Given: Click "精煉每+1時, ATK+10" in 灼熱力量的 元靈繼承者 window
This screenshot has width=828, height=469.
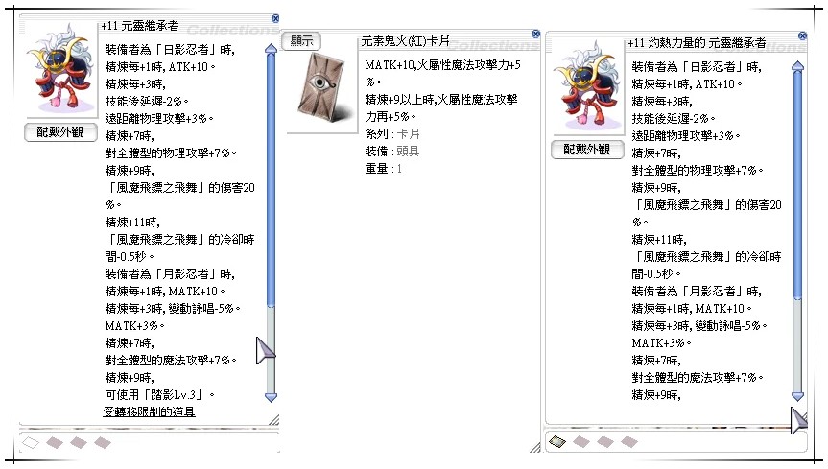Looking at the screenshot, I should pyautogui.click(x=686, y=84).
